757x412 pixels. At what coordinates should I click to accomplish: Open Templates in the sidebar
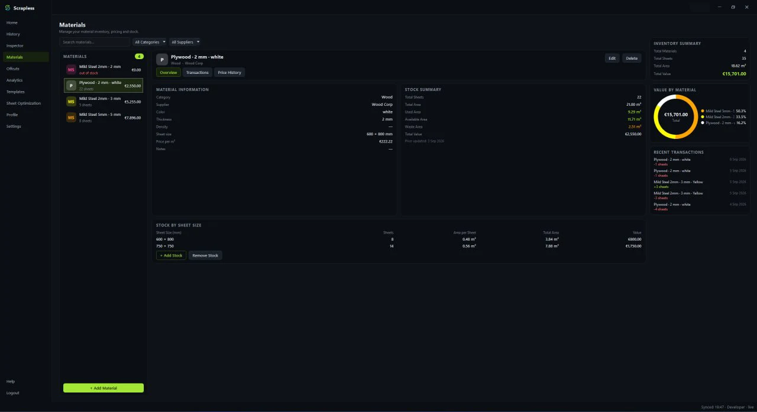click(x=26, y=92)
